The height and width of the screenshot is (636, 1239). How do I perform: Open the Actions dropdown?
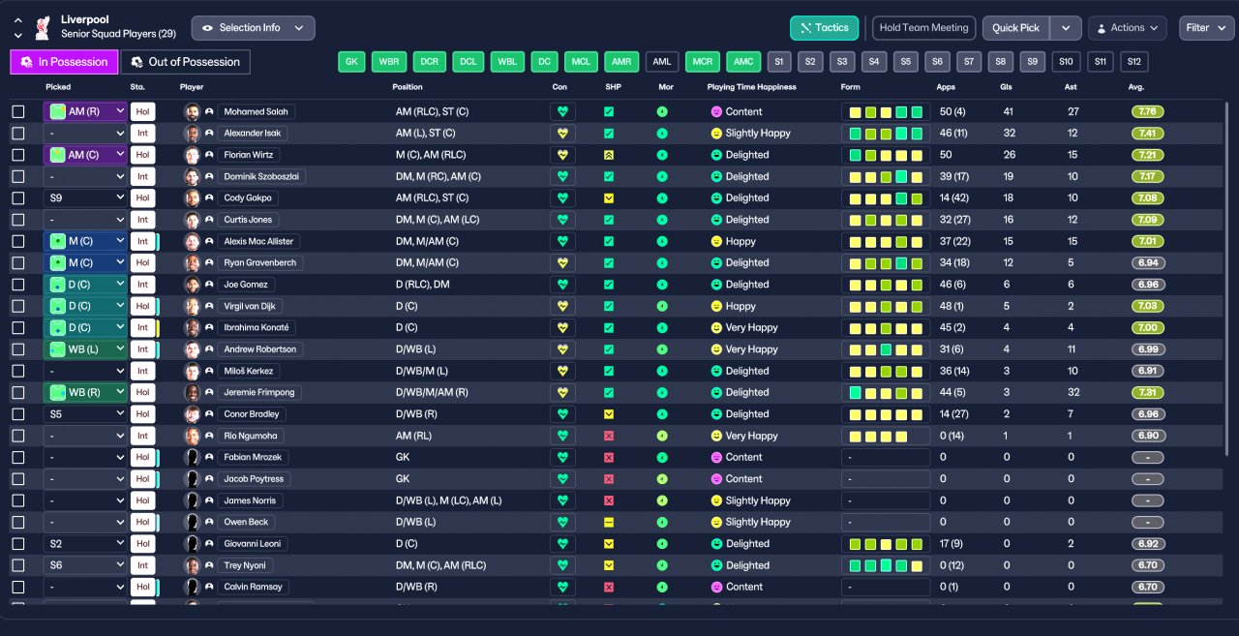pyautogui.click(x=1128, y=28)
